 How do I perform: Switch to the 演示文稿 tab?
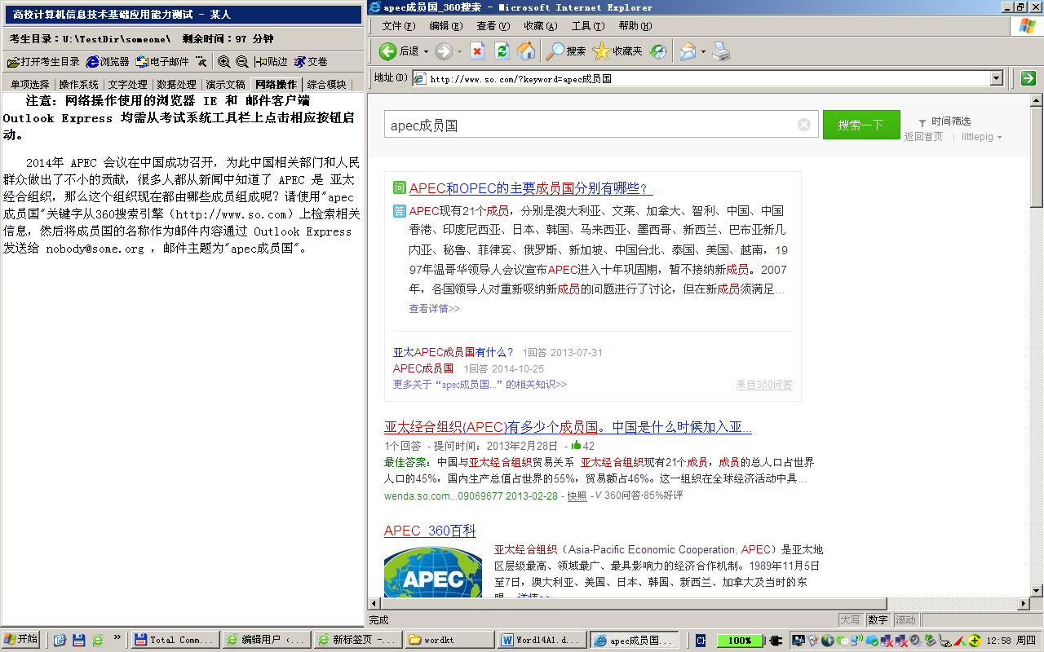225,84
